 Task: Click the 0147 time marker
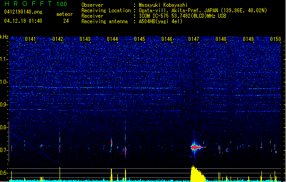(194, 39)
